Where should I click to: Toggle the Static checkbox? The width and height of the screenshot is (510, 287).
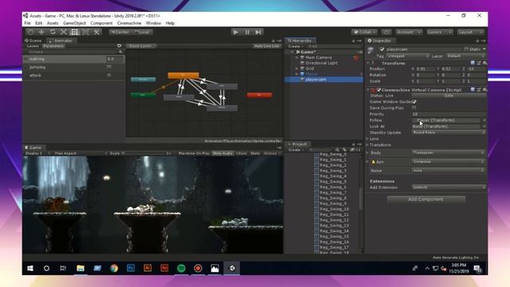coord(466,49)
